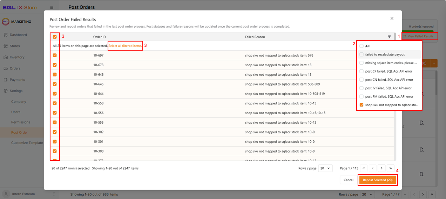This screenshot has width=446, height=199.
Task: Jump to last page of background Post Orders list
Action: point(432,194)
